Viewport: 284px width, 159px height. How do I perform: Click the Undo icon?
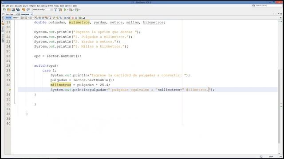click(24, 10)
